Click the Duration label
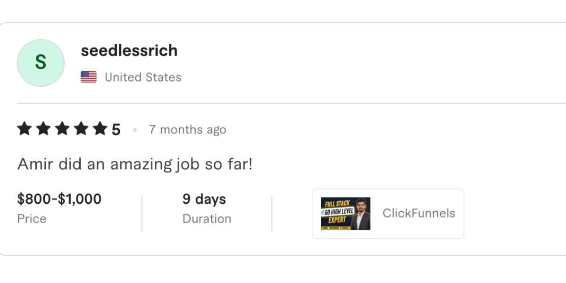566x283 pixels. pos(207,219)
